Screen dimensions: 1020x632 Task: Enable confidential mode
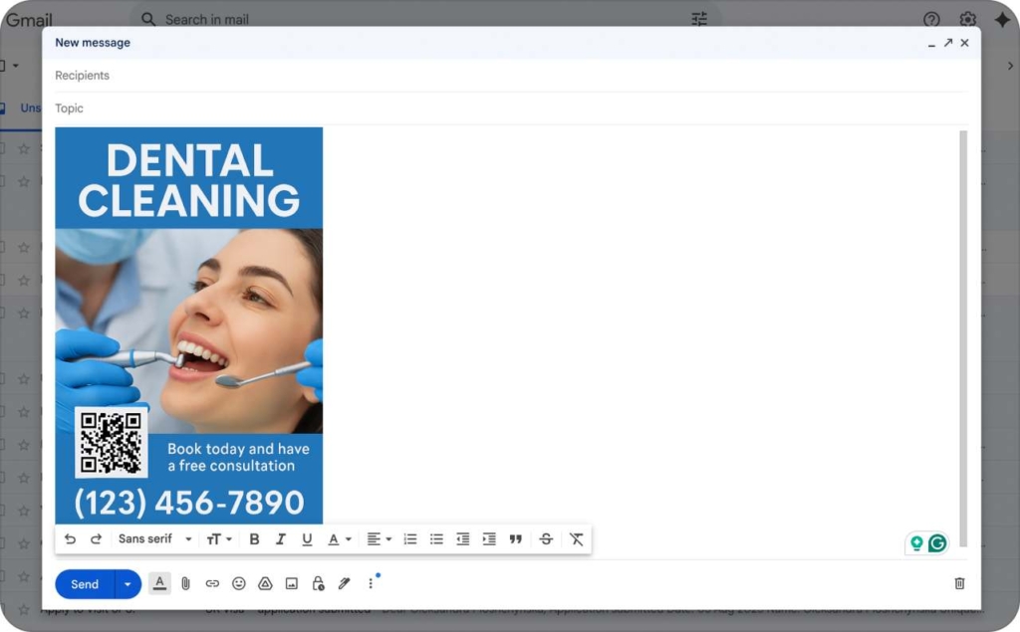tap(318, 583)
